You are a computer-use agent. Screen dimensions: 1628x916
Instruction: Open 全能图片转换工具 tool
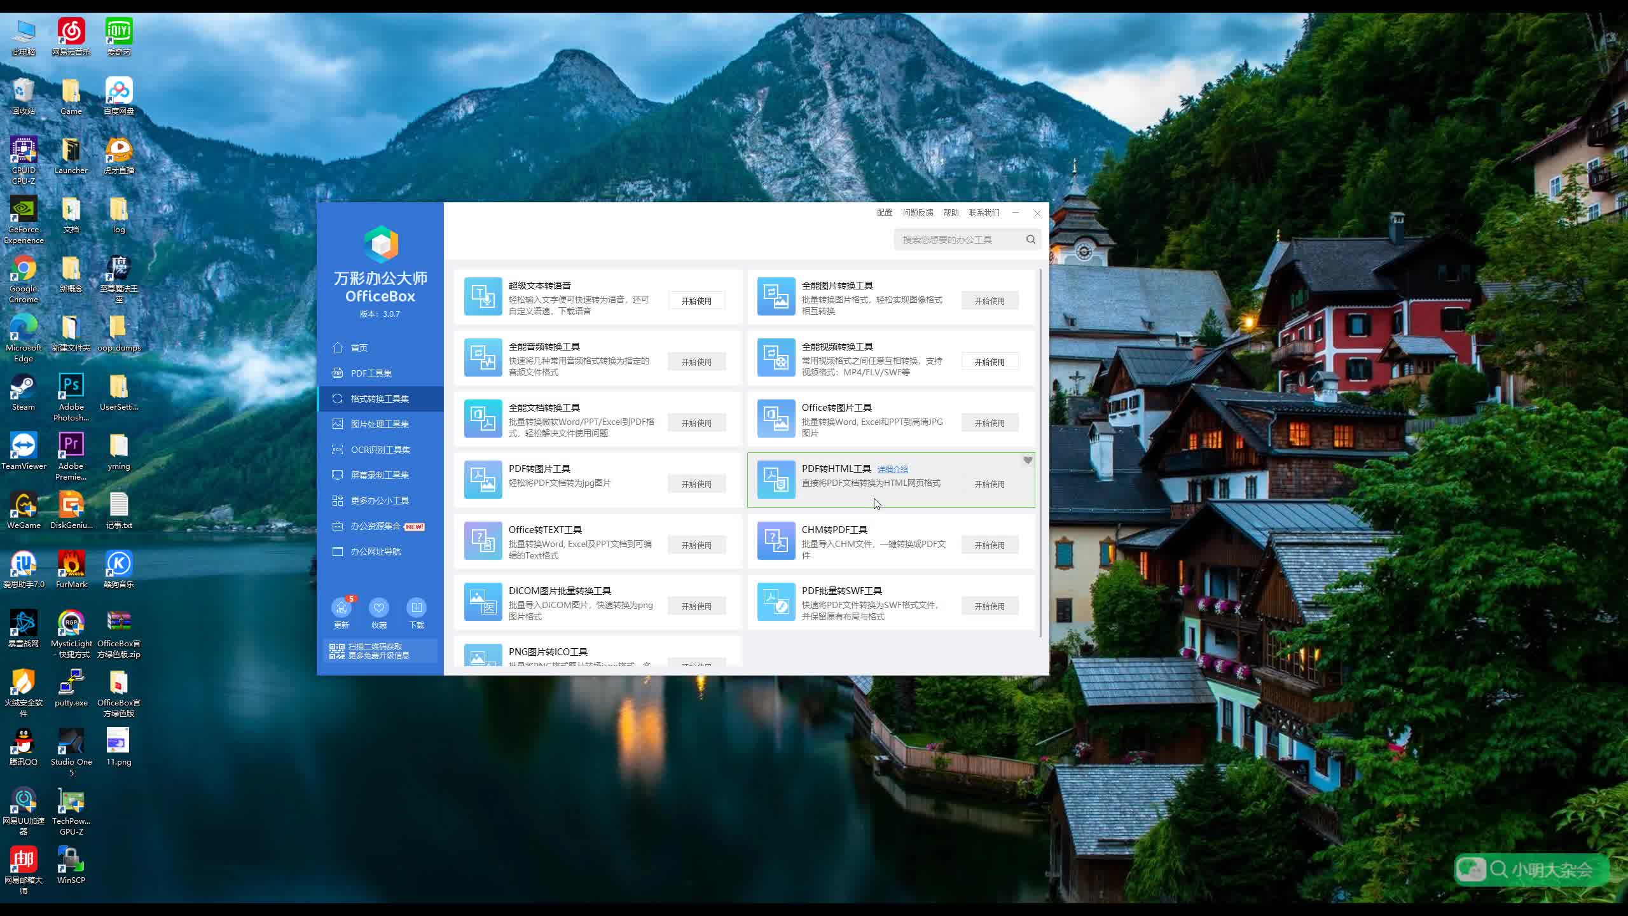(x=988, y=300)
